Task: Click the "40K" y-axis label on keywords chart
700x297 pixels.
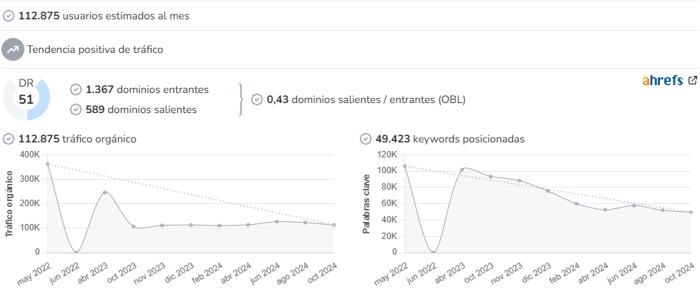Action: 389,220
